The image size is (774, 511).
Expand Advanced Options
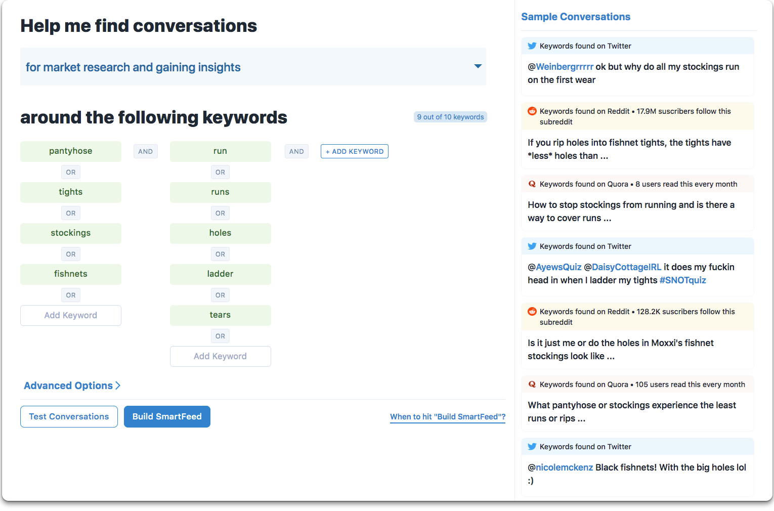(72, 386)
